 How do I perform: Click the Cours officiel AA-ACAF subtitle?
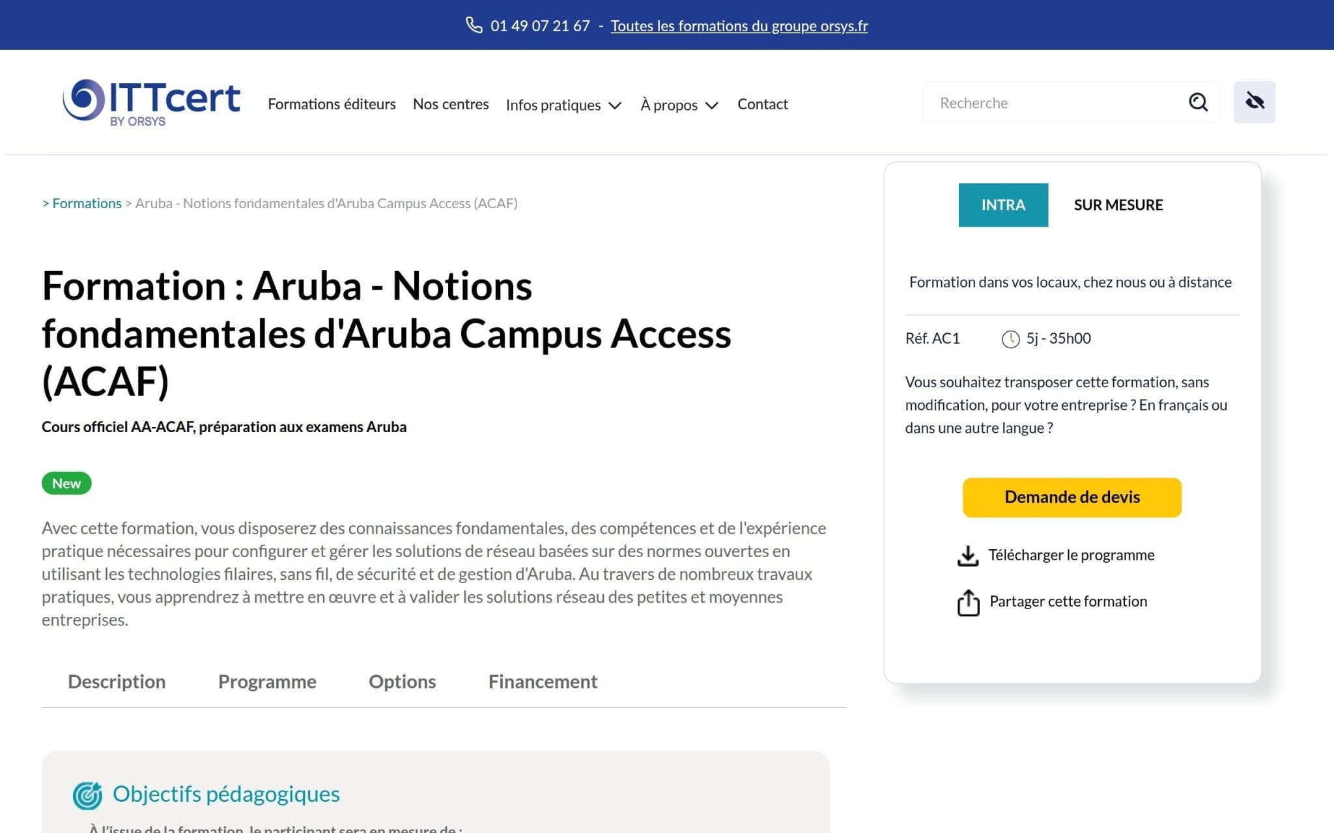[x=224, y=427]
